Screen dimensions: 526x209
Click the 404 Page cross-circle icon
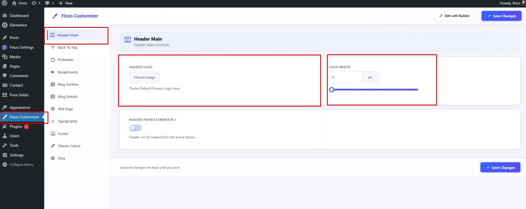click(53, 109)
